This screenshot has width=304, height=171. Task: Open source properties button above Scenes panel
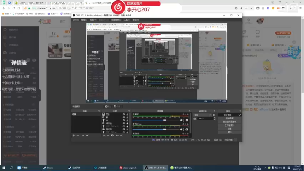click(x=108, y=106)
